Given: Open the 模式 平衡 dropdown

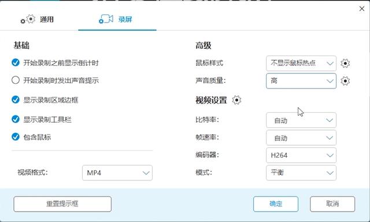Looking at the screenshot, I should (301, 173).
